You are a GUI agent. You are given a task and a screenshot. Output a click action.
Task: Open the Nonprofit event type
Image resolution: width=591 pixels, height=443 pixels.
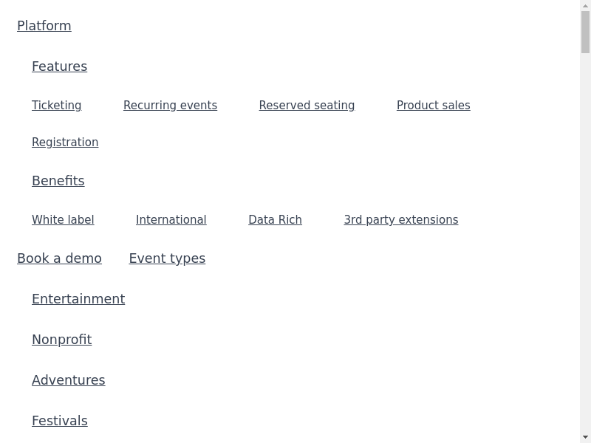(x=61, y=340)
